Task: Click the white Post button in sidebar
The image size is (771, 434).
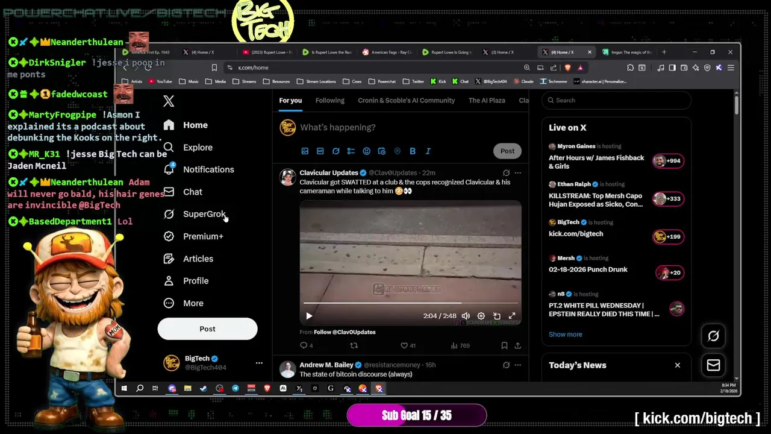Action: [x=207, y=329]
